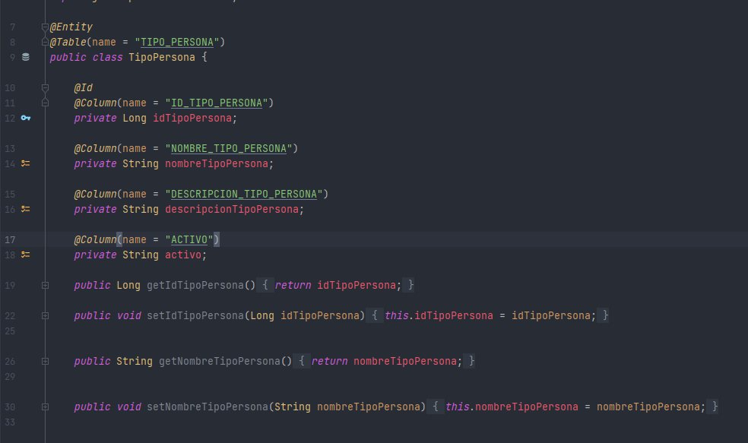Click line number 9 in the gutter
This screenshot has height=443, width=748.
12,57
